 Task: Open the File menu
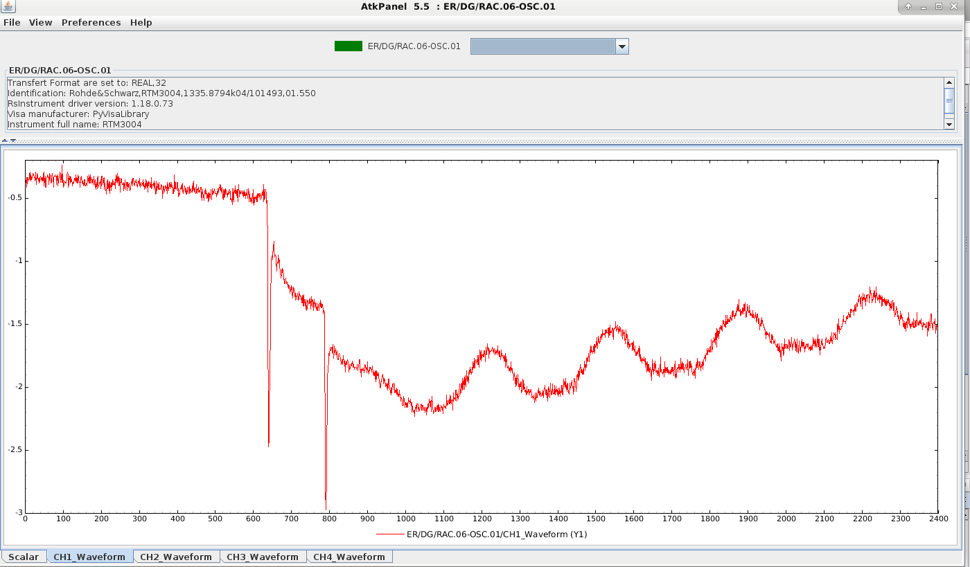point(12,22)
